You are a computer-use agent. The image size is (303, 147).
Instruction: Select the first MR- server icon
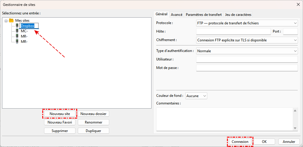pos(17,36)
